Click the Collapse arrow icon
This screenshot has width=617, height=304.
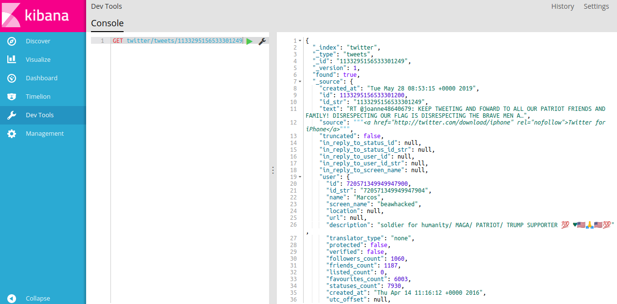pos(12,299)
